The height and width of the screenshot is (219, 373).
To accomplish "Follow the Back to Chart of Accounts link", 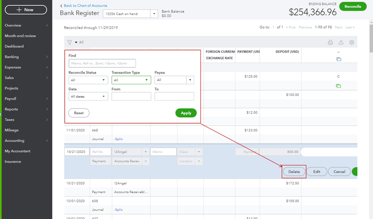I will pyautogui.click(x=85, y=5).
